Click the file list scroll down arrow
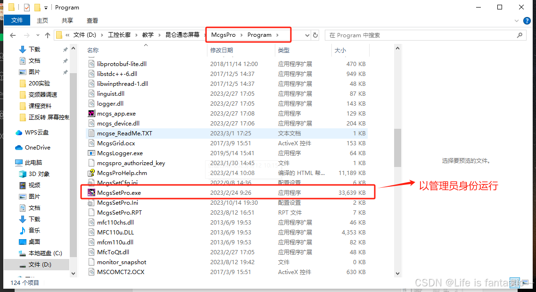 click(397, 273)
